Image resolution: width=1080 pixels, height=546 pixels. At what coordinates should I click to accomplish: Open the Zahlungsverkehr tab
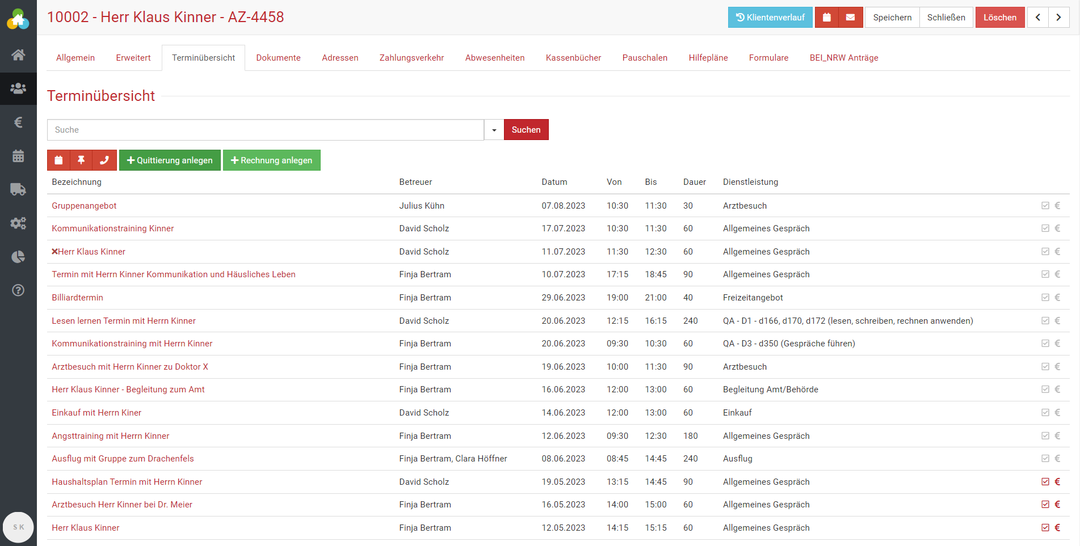pyautogui.click(x=411, y=58)
